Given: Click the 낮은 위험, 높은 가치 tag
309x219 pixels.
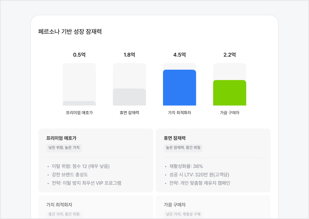Looking at the screenshot, I should click(x=64, y=147).
